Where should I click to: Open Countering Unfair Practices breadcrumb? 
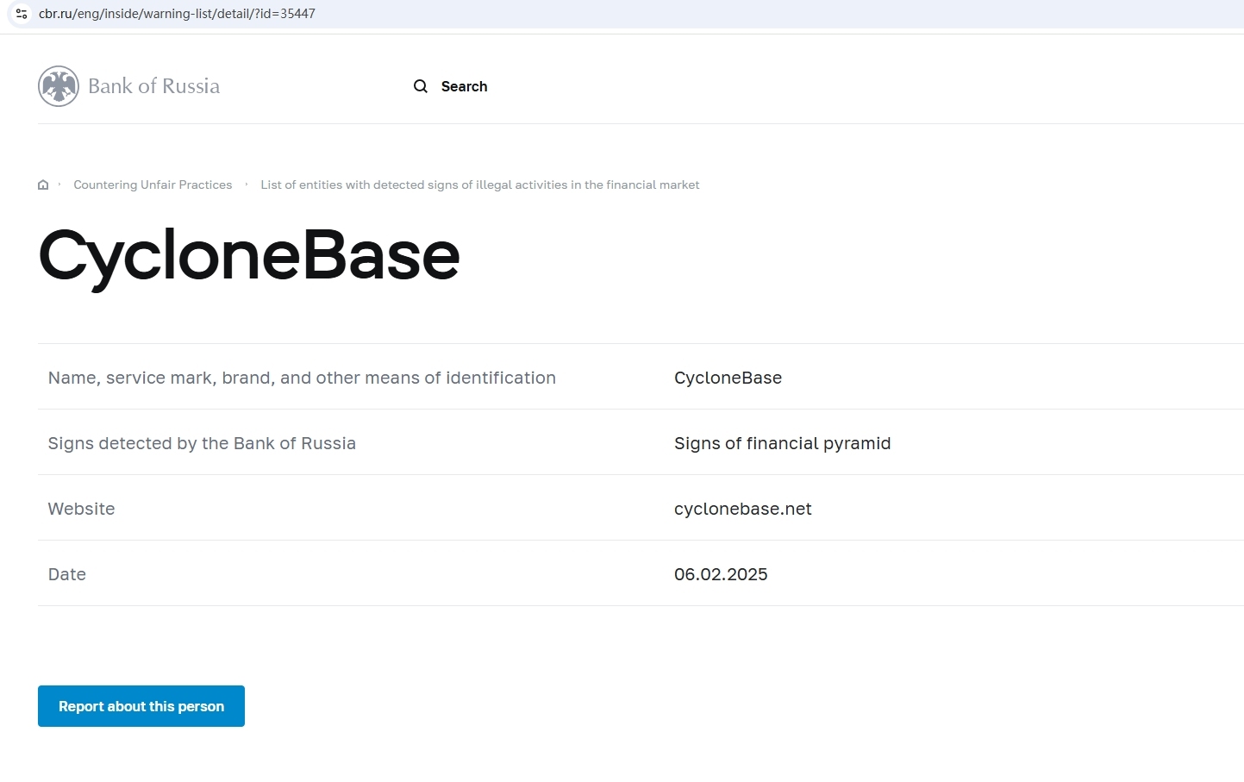(153, 185)
